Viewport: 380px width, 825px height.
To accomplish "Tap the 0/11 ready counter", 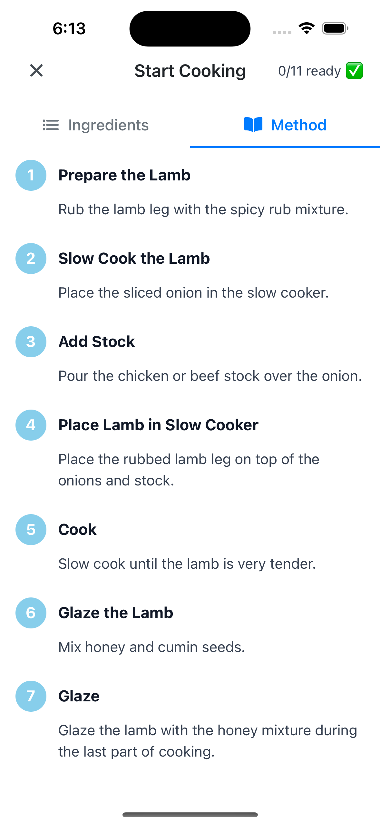I will (309, 71).
